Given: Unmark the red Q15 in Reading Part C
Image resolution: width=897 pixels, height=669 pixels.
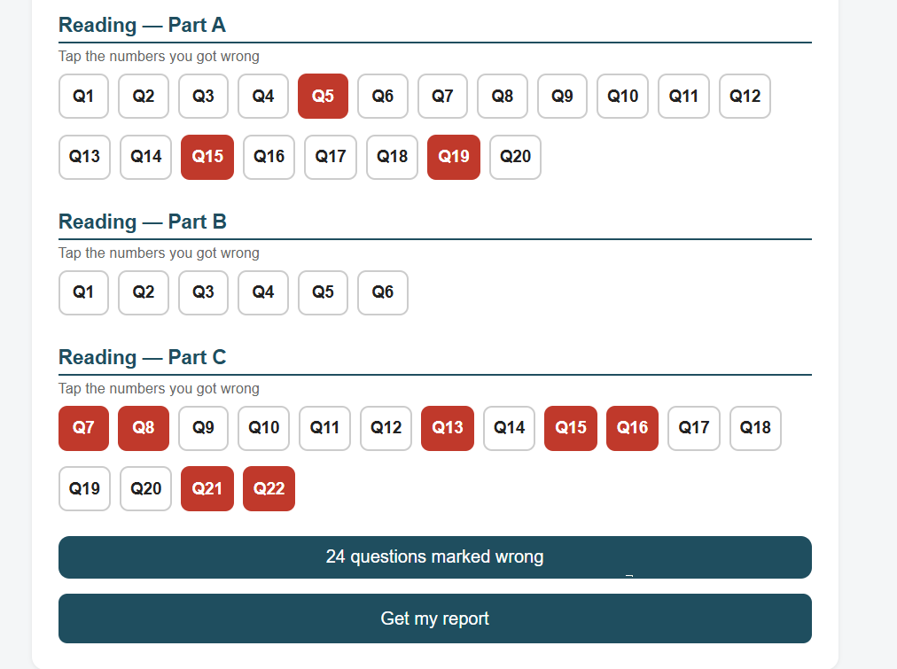Looking at the screenshot, I should pyautogui.click(x=571, y=428).
